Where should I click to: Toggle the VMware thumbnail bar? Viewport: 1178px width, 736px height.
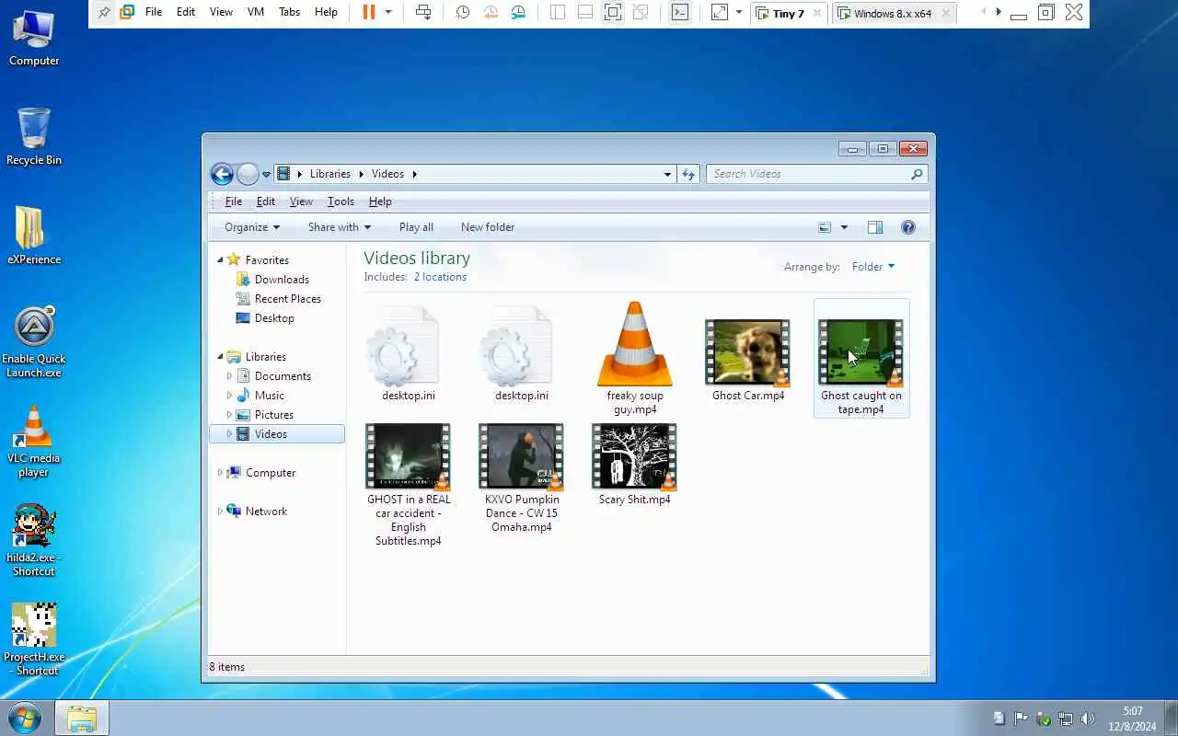click(585, 12)
